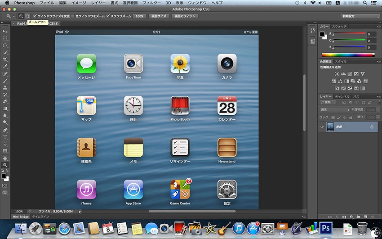Add a Vibrance adjustment (triangle icon)
Viewport: 382px width, 239px height.
point(363,74)
